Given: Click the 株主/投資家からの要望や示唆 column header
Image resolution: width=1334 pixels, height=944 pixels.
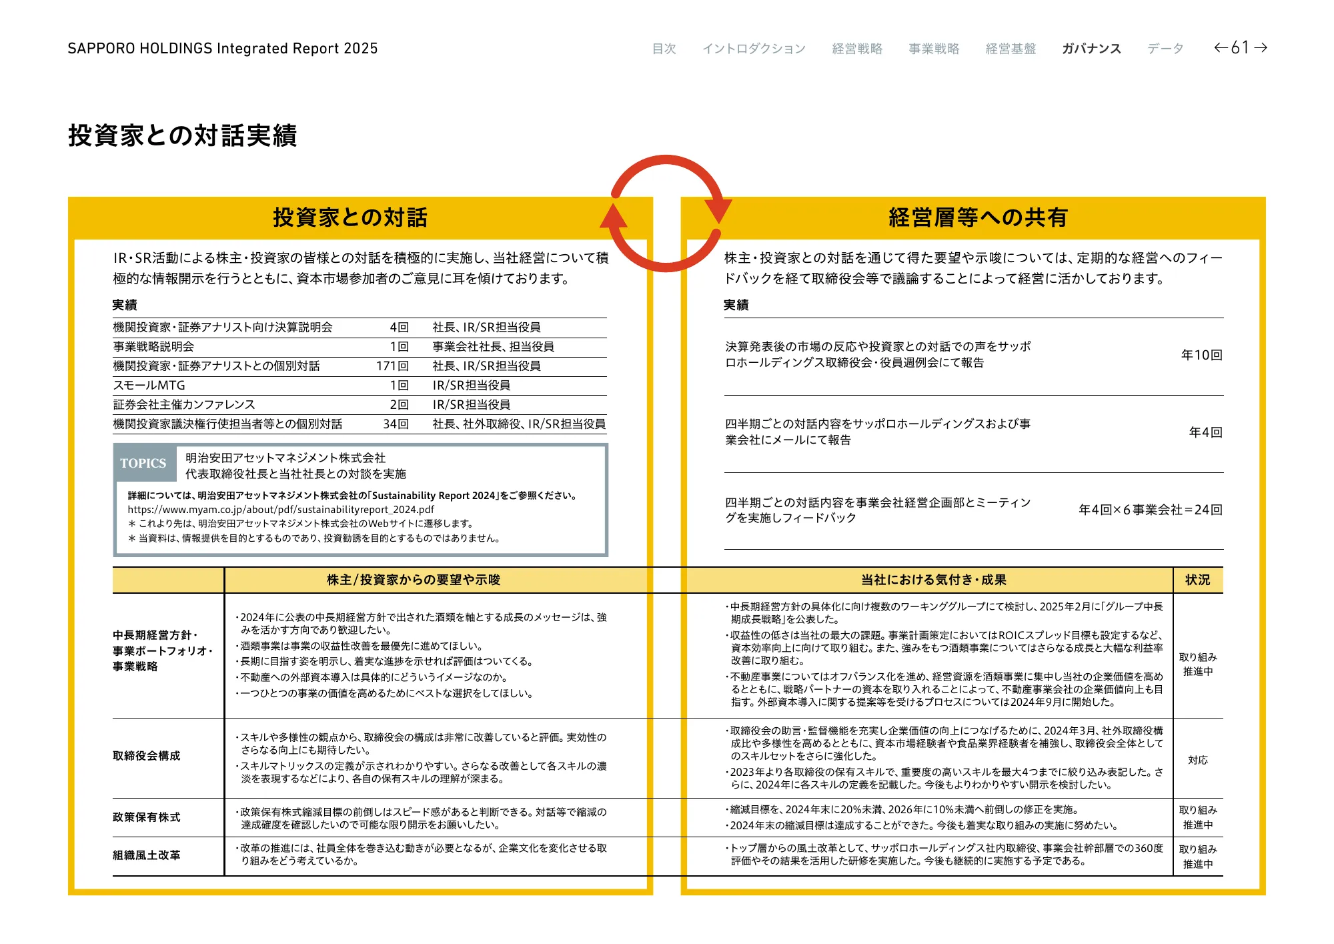Looking at the screenshot, I should point(414,580).
